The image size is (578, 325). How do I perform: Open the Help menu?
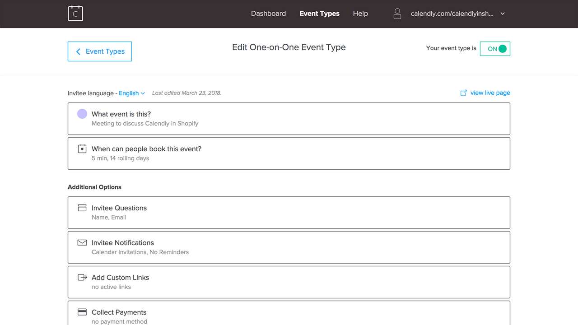coord(360,14)
